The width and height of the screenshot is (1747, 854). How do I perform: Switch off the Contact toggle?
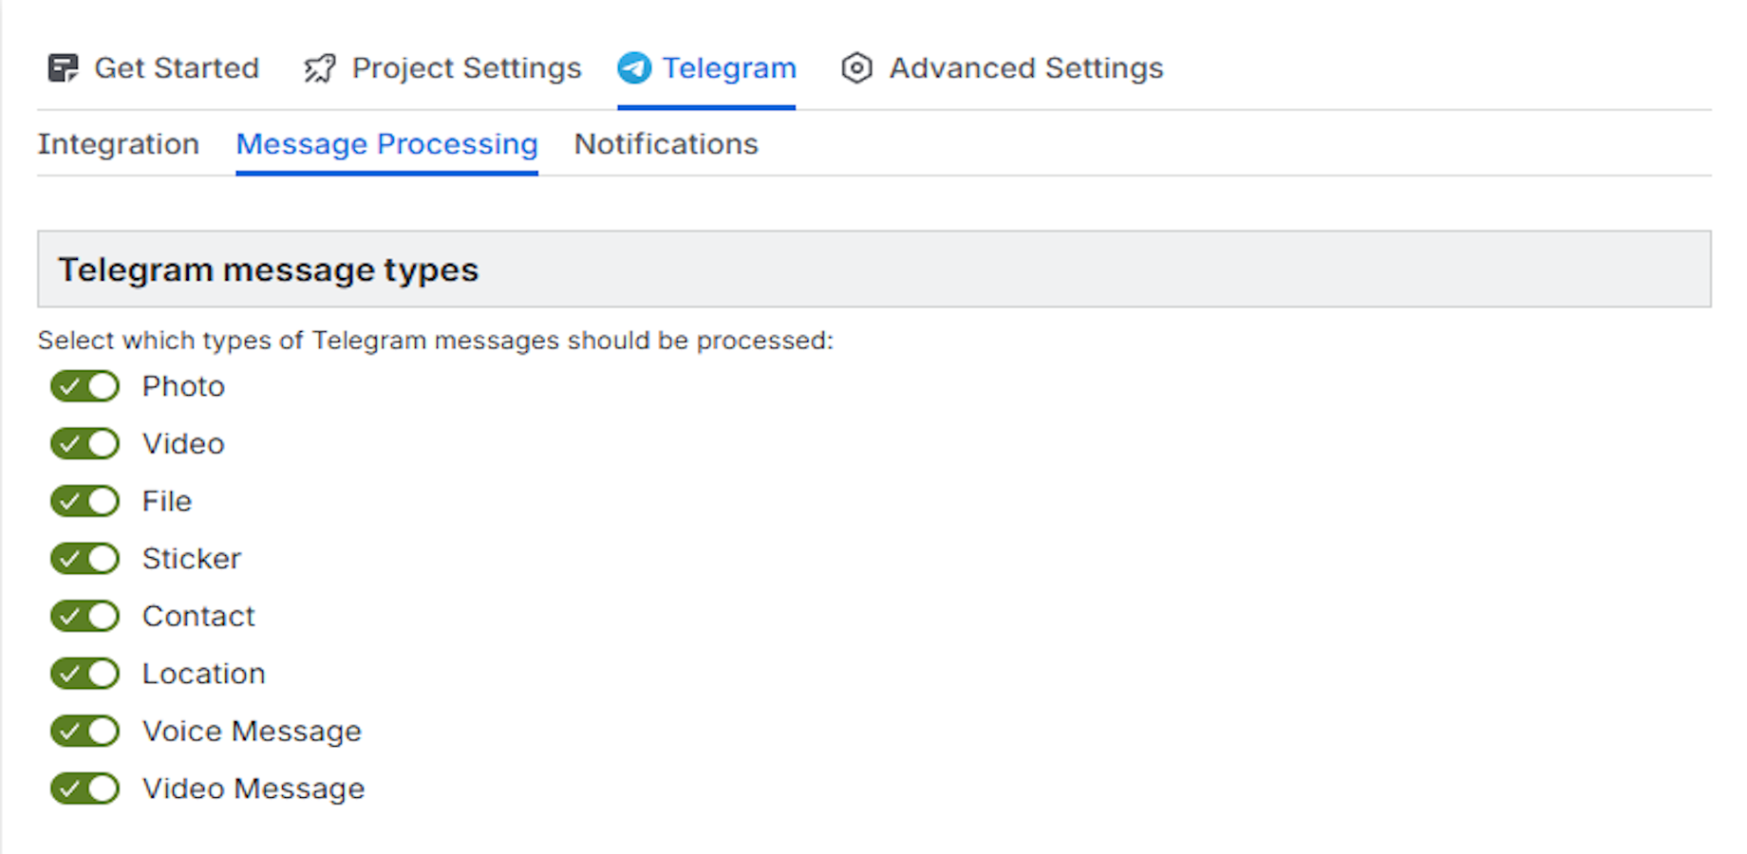point(85,617)
